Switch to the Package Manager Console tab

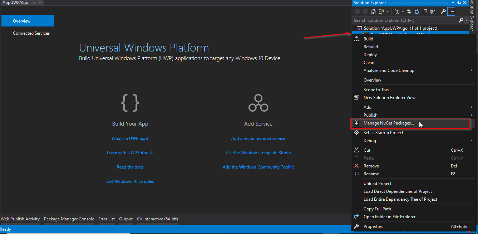[69, 219]
